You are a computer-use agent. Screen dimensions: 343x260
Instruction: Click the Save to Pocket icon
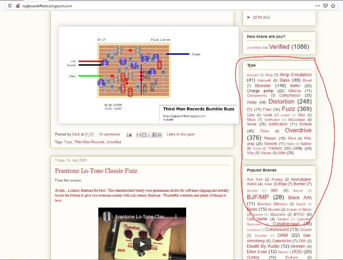pos(326,6)
